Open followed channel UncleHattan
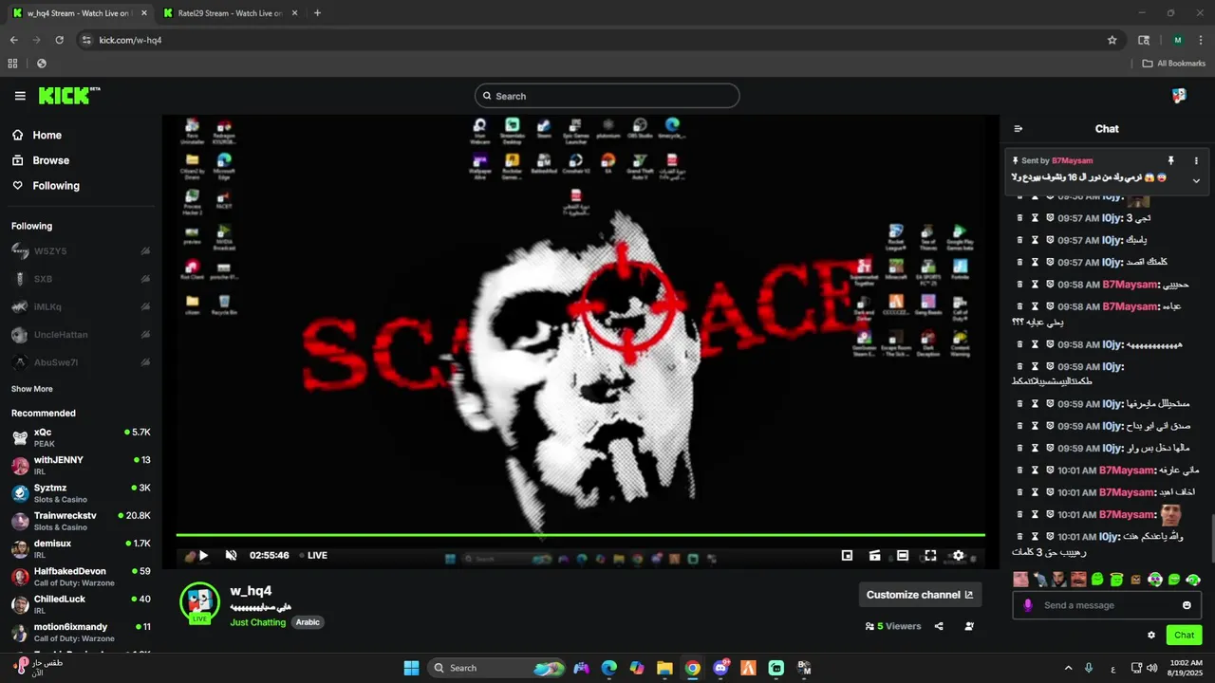1215x683 pixels. [81, 335]
